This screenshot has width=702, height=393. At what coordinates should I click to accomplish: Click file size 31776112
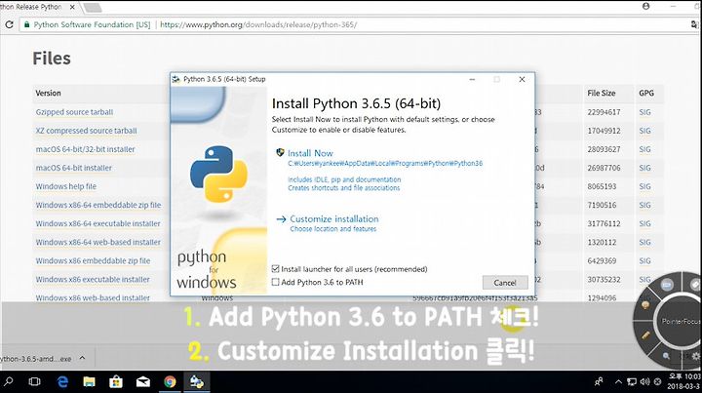click(604, 223)
